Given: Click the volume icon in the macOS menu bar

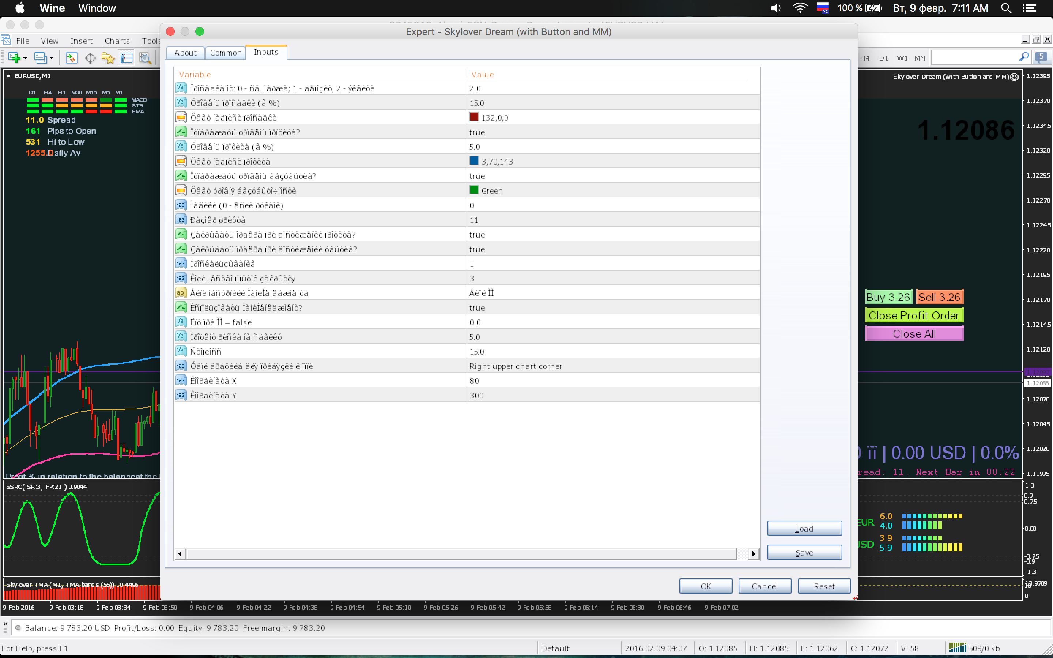Looking at the screenshot, I should 775,8.
